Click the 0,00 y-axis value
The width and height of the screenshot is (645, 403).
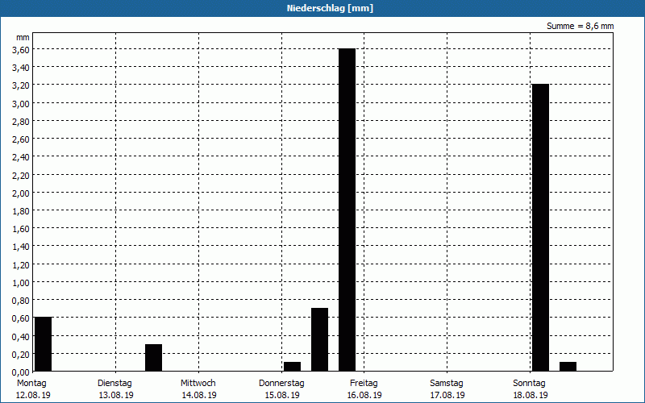point(21,372)
